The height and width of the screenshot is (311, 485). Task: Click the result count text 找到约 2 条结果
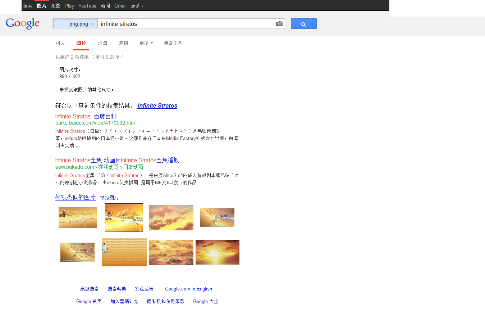(72, 57)
